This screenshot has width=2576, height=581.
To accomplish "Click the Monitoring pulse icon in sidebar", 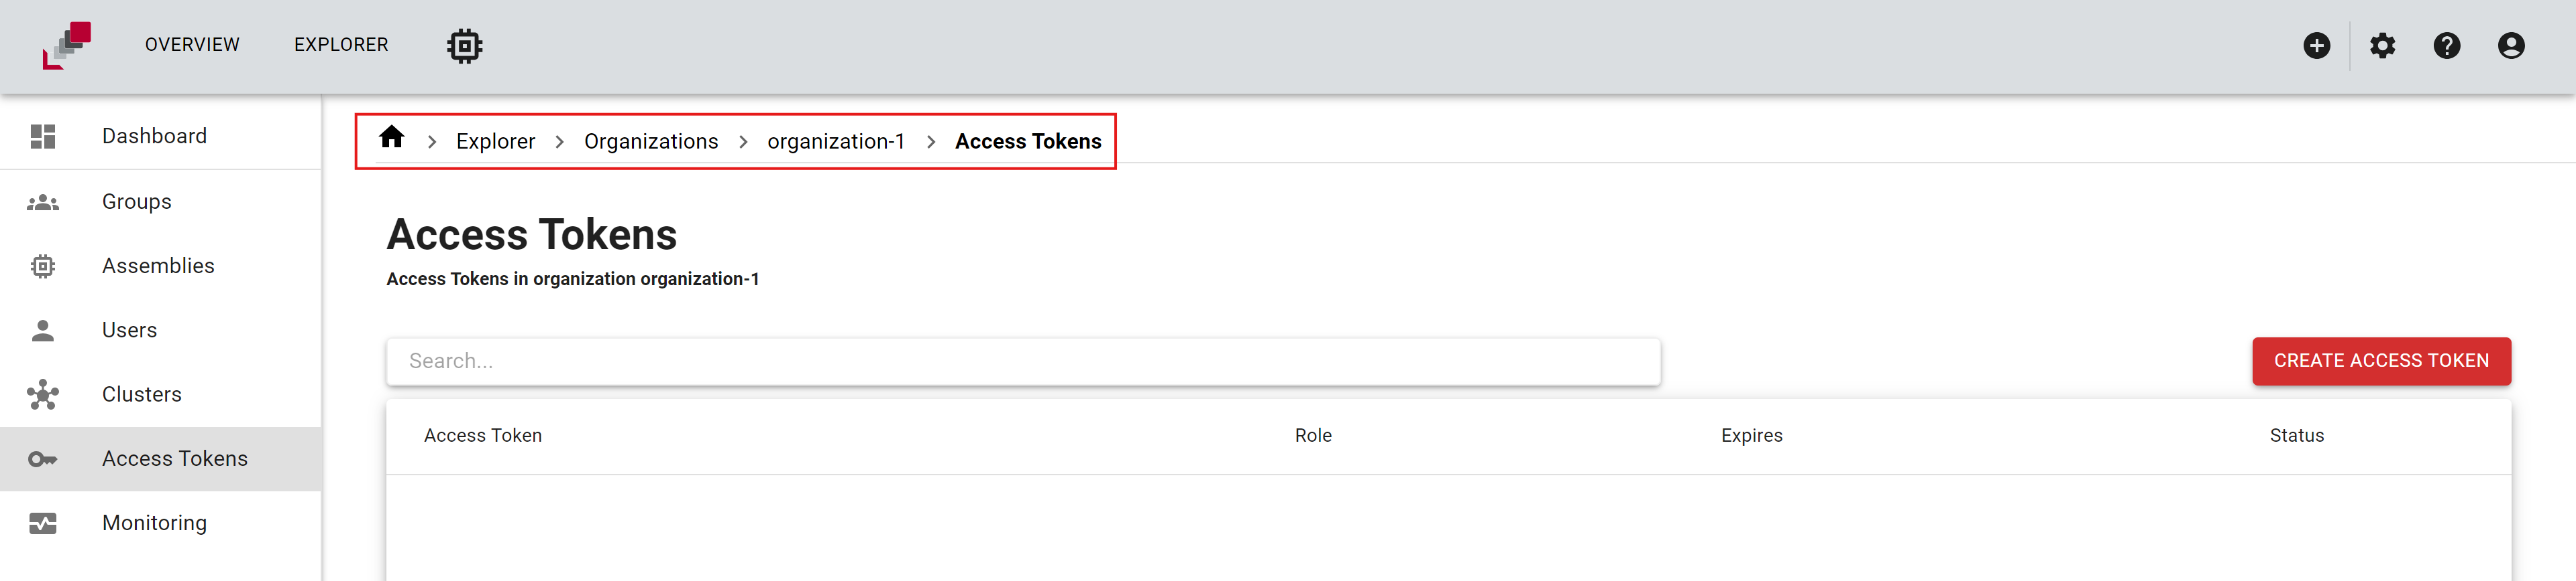I will click(x=43, y=523).
